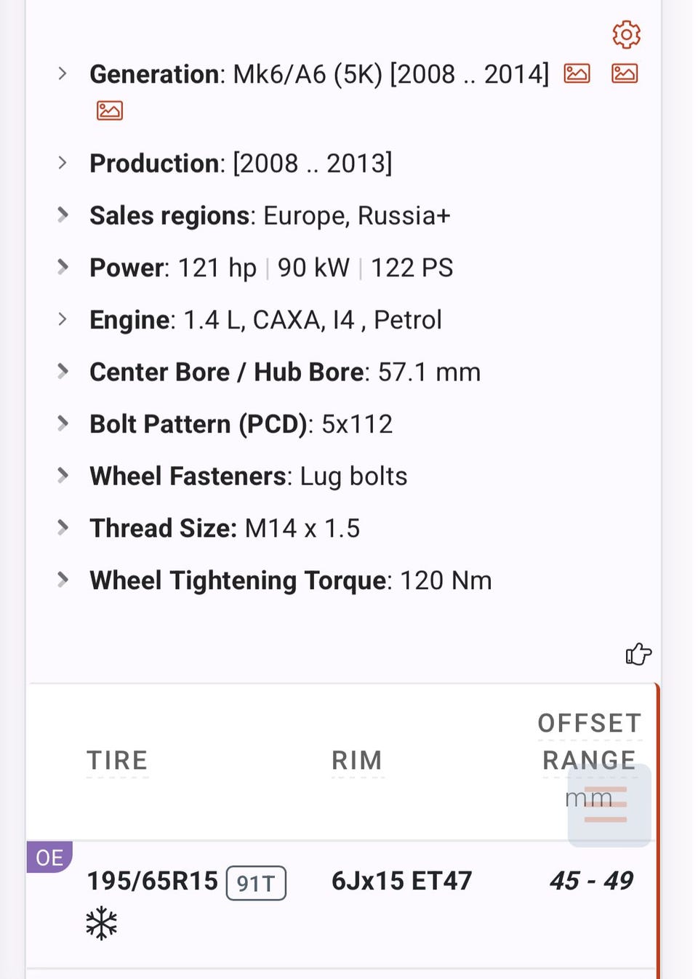Click the snowflake winter tire icon
The image size is (698, 979).
click(x=101, y=923)
